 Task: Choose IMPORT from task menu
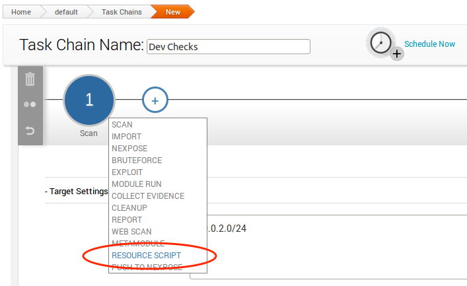tap(127, 136)
